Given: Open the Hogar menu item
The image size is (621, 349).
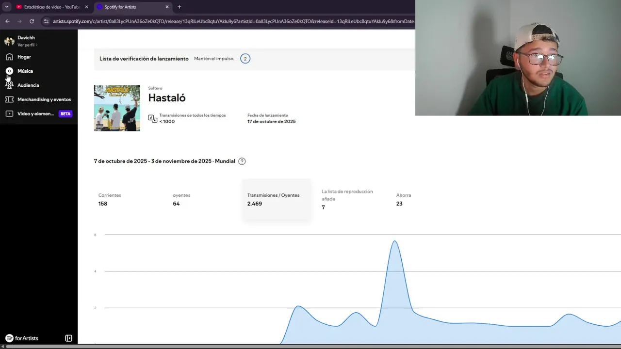Looking at the screenshot, I should point(24,57).
